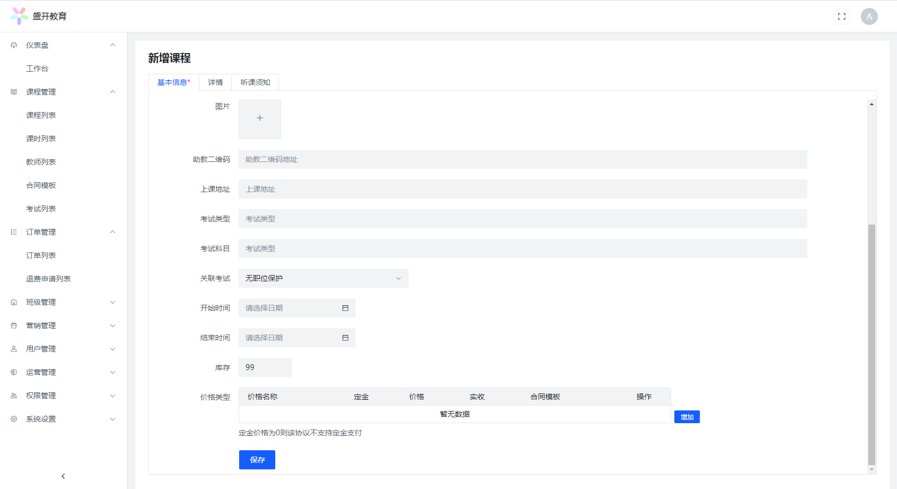Expand the 班级管理 menu chevron

[113, 302]
